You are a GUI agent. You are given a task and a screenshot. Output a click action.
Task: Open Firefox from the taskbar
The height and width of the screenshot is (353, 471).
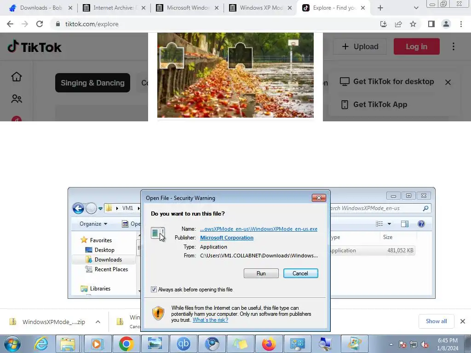269,344
